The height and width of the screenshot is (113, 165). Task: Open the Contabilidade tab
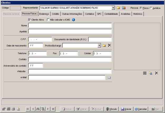point(111,14)
